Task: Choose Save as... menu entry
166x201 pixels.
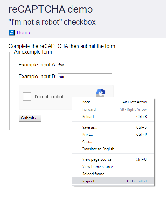Action: (113, 127)
